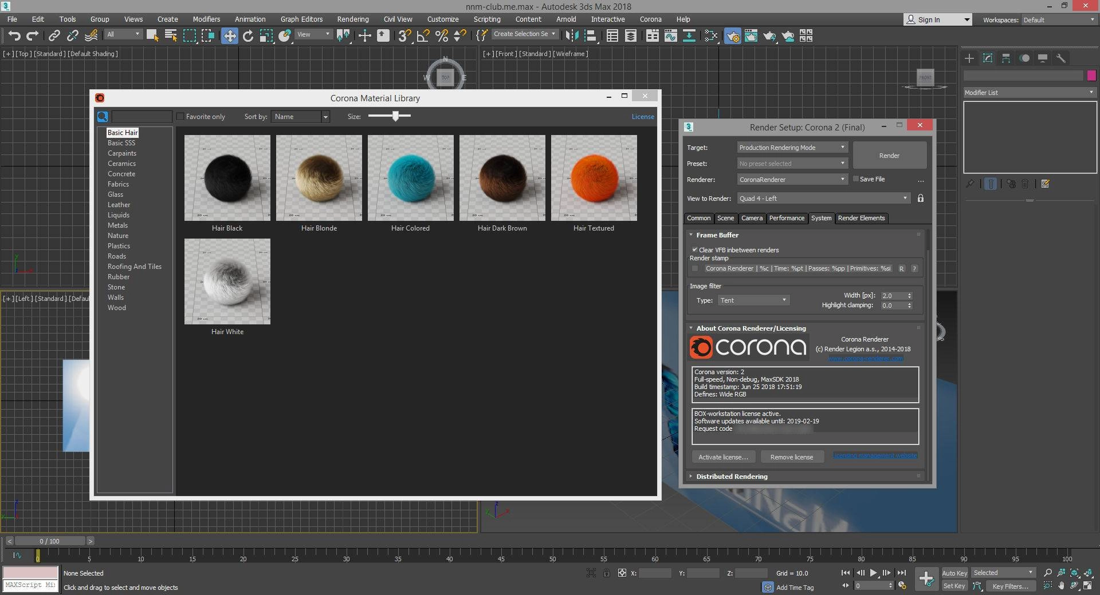This screenshot has width=1100, height=595.
Task: Open the Corona menu
Action: [650, 19]
